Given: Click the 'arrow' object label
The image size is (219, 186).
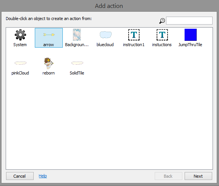Looking at the screenshot, I should (48, 45).
